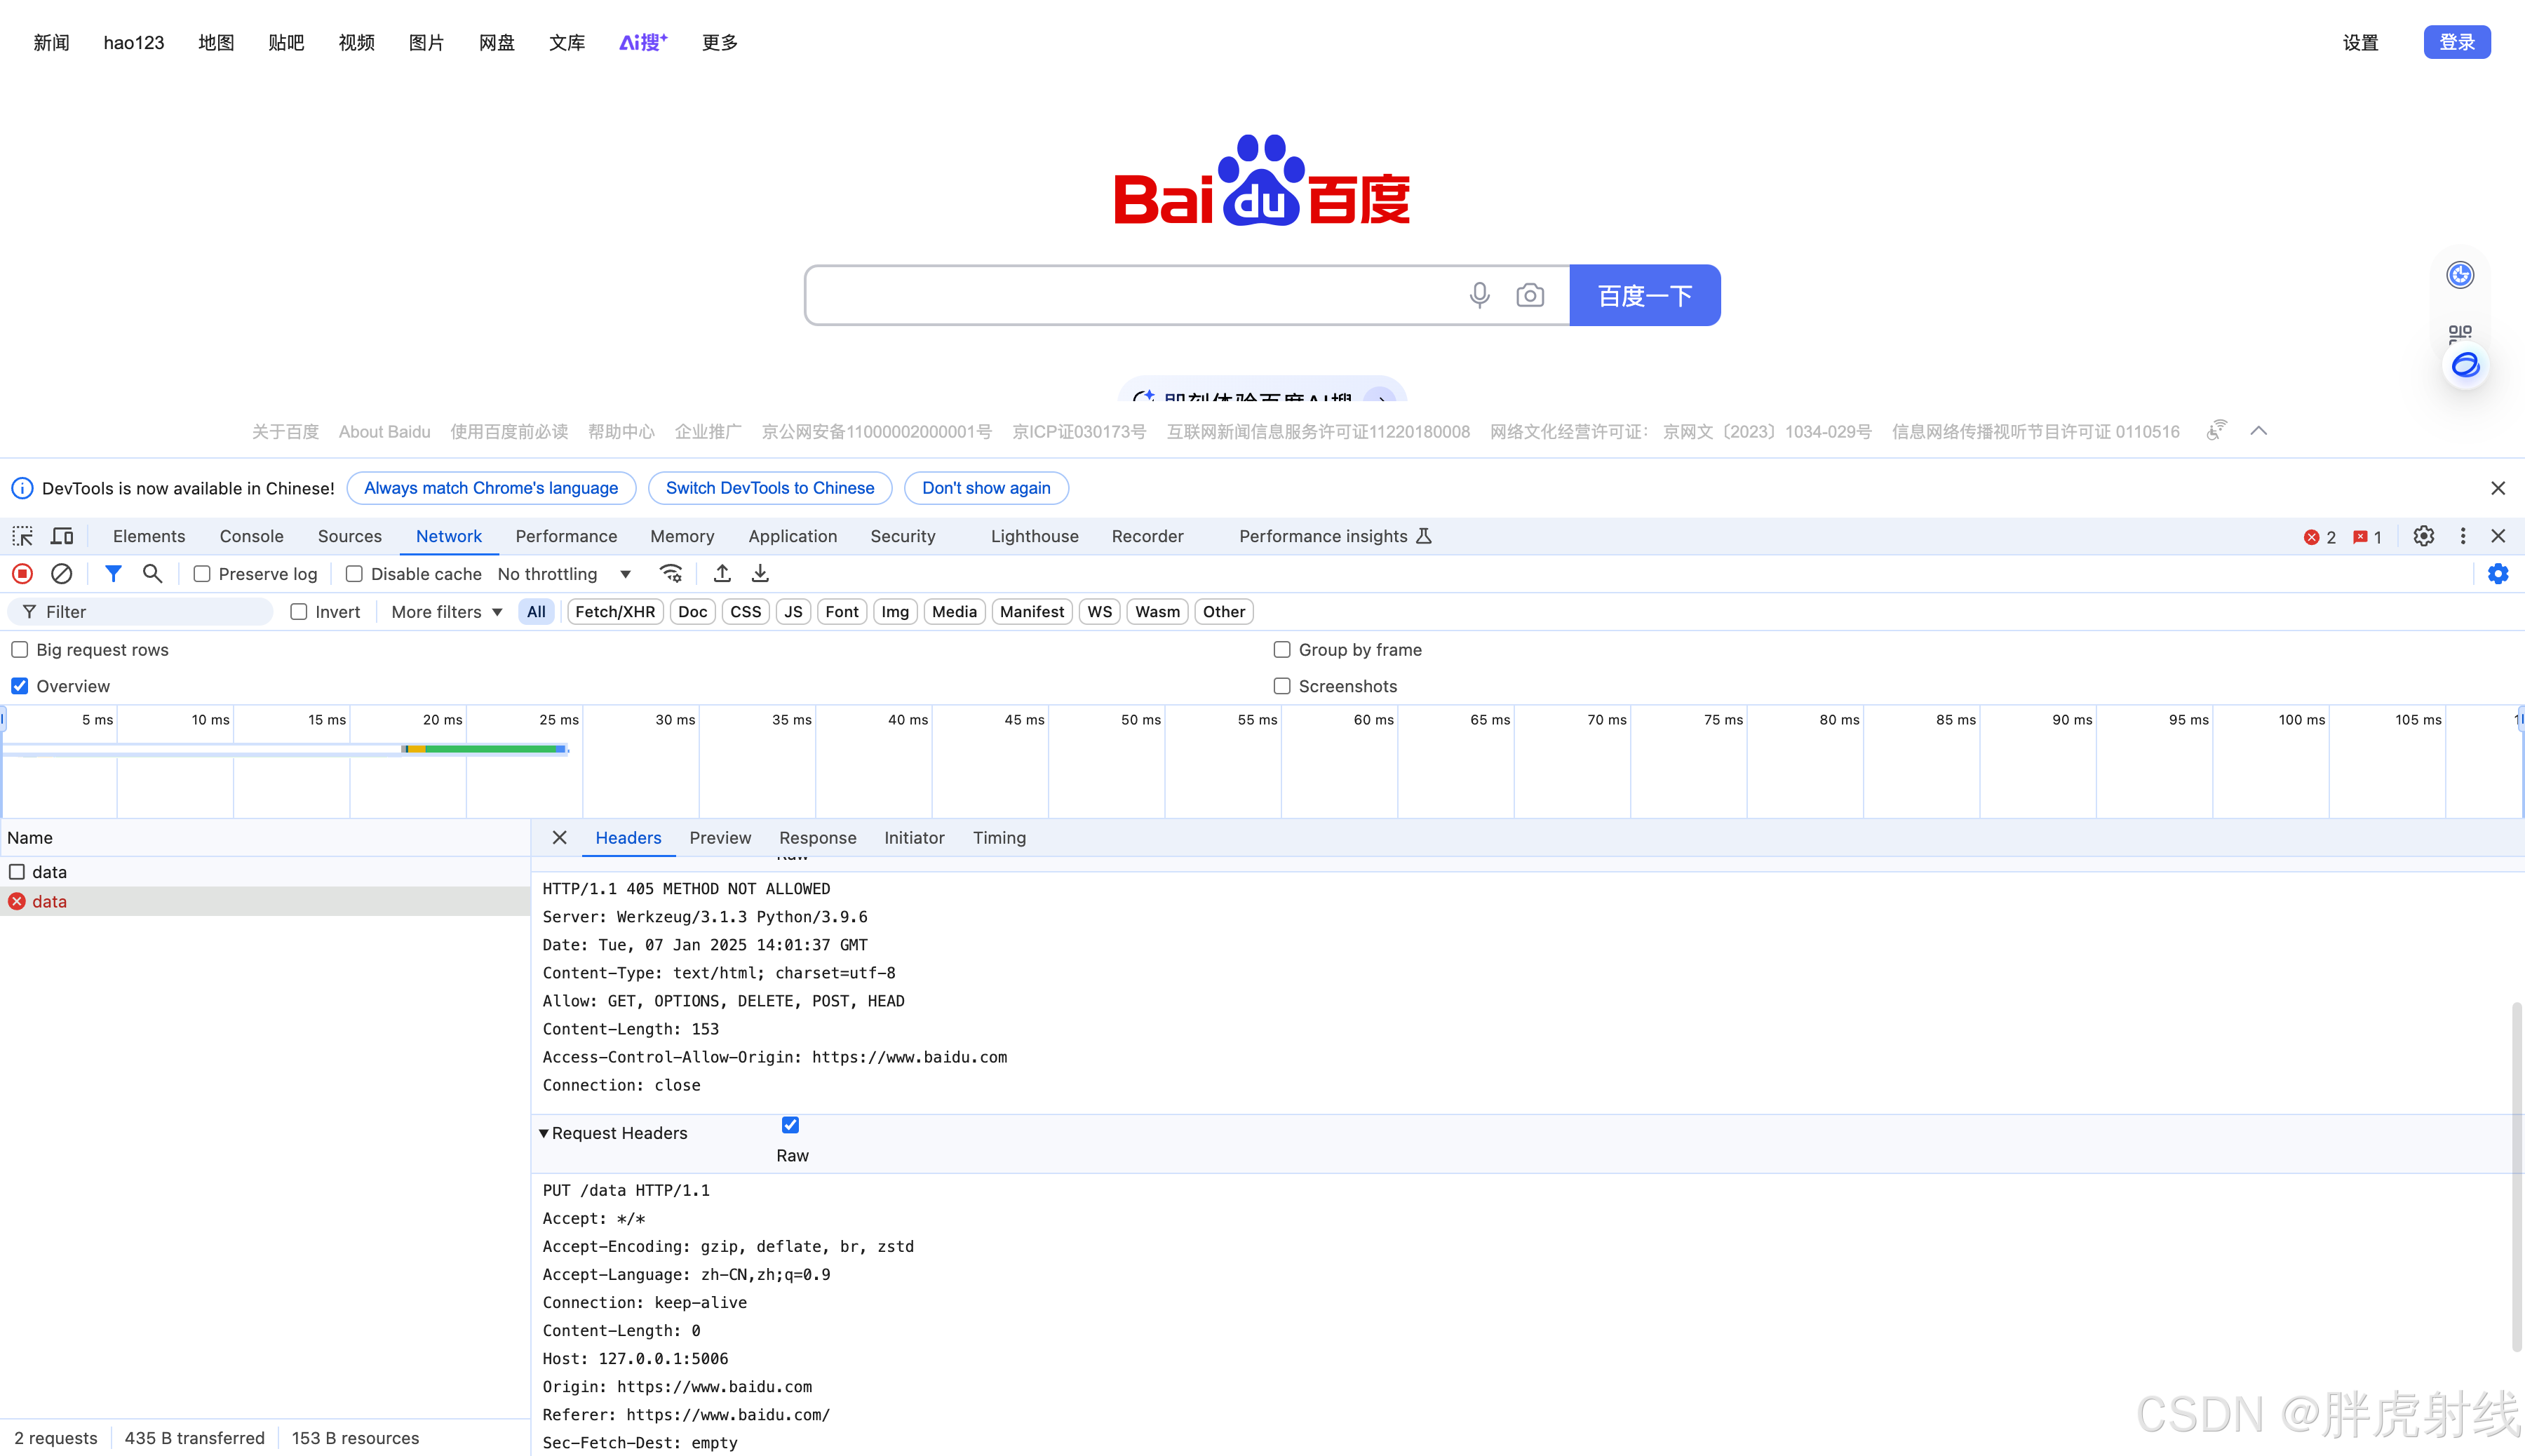This screenshot has height=1456, width=2525.
Task: Open network conditions wifi icon
Action: (x=671, y=574)
